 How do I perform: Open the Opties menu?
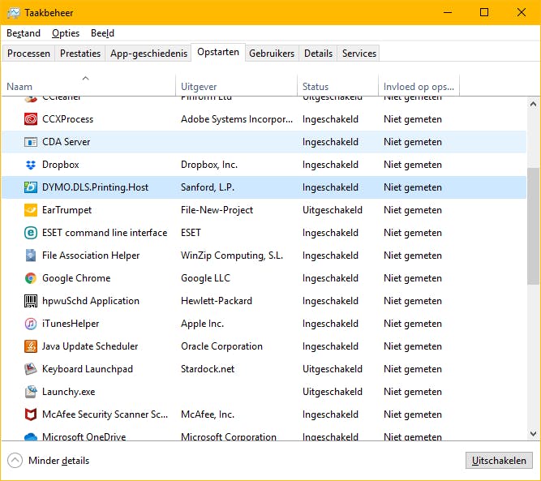tap(66, 33)
